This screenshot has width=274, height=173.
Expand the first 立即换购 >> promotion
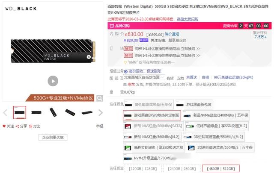[190, 49]
